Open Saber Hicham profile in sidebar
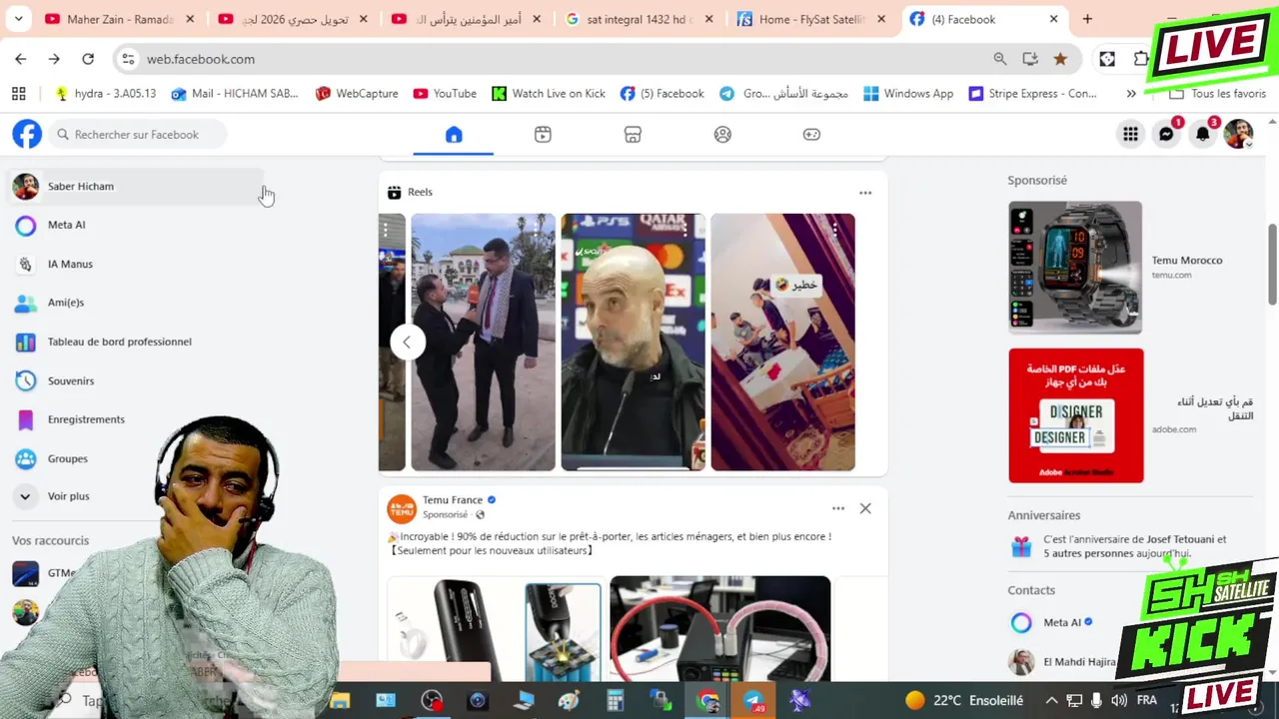 click(x=136, y=187)
